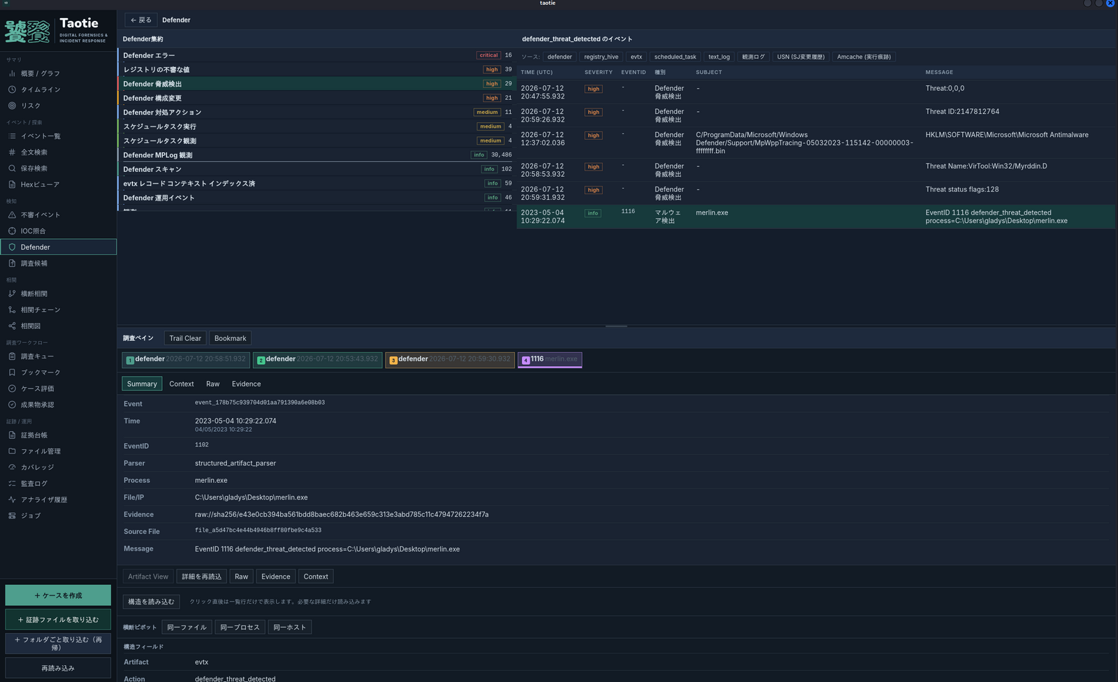
Task: Click the ＋ ケースを作成 button
Action: pyautogui.click(x=58, y=595)
